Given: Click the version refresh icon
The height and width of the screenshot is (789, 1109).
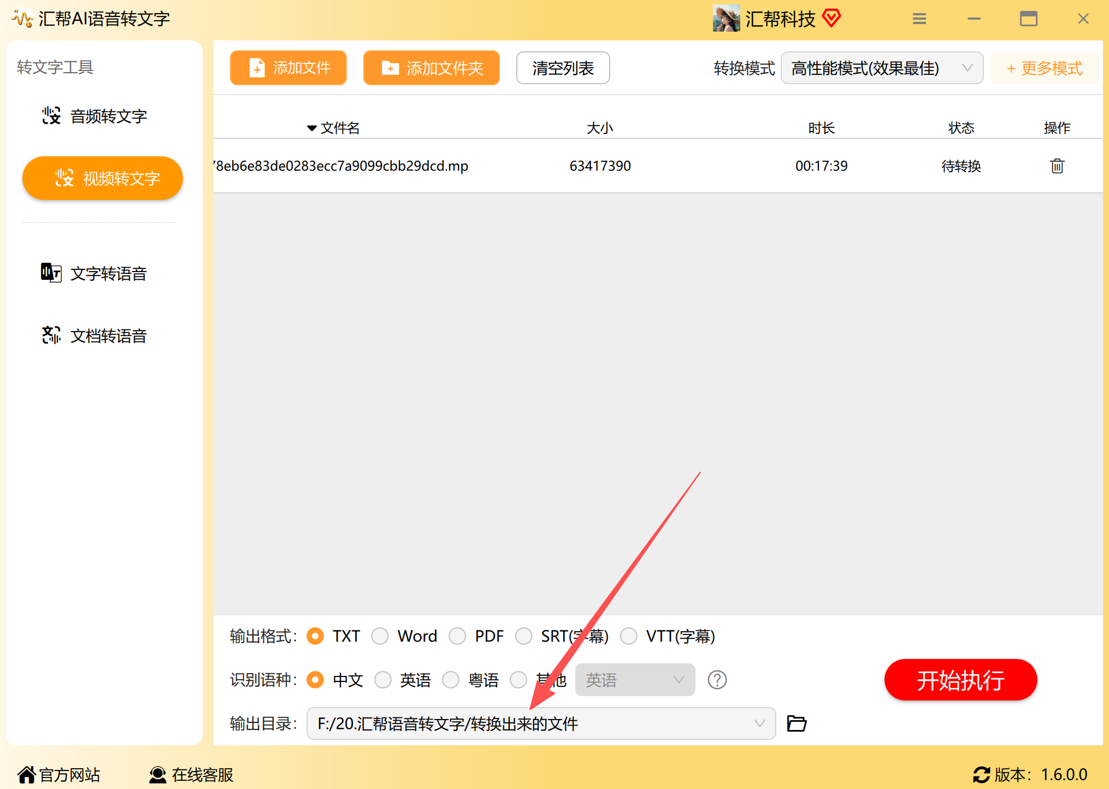Looking at the screenshot, I should coord(981,774).
